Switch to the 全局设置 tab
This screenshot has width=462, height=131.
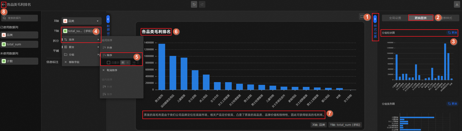395,18
